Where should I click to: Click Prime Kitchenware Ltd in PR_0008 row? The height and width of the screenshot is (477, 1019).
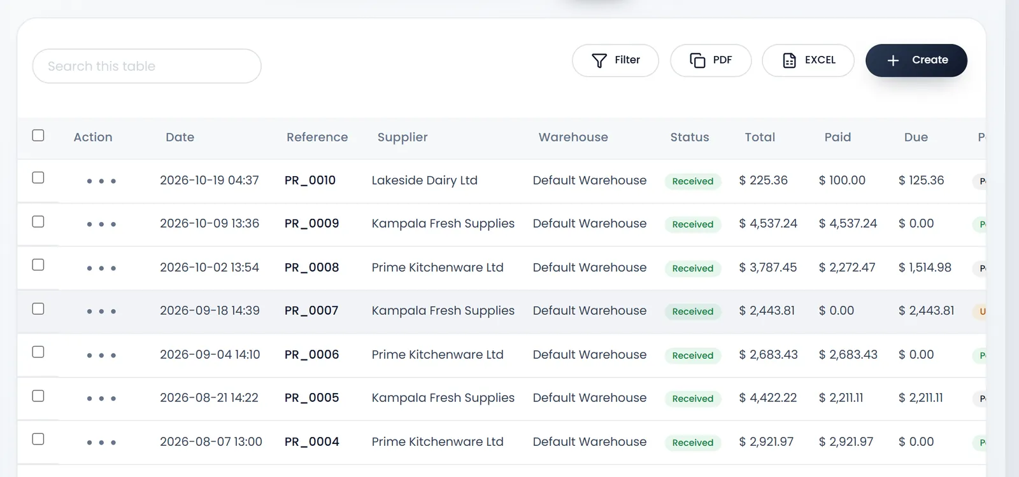438,268
